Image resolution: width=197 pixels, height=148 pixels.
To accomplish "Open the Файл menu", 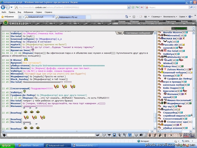I will coord(4,12).
